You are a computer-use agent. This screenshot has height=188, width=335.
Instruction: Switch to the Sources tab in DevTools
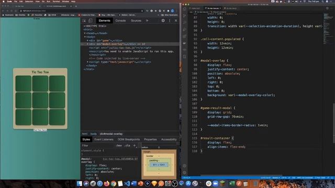pos(136,21)
